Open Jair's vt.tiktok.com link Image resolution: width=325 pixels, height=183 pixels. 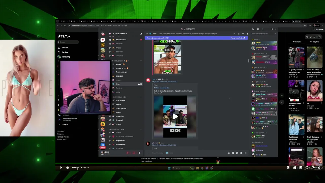point(165,82)
